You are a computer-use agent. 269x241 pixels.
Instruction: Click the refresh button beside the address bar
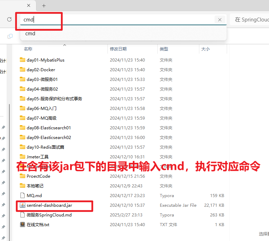[9, 20]
